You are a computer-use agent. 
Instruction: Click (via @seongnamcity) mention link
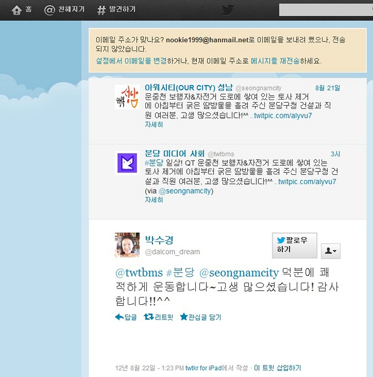(x=185, y=191)
